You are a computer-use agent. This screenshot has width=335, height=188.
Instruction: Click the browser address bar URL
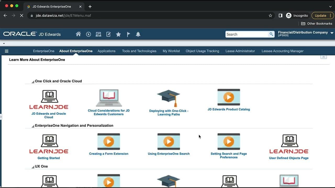pyautogui.click(x=63, y=16)
